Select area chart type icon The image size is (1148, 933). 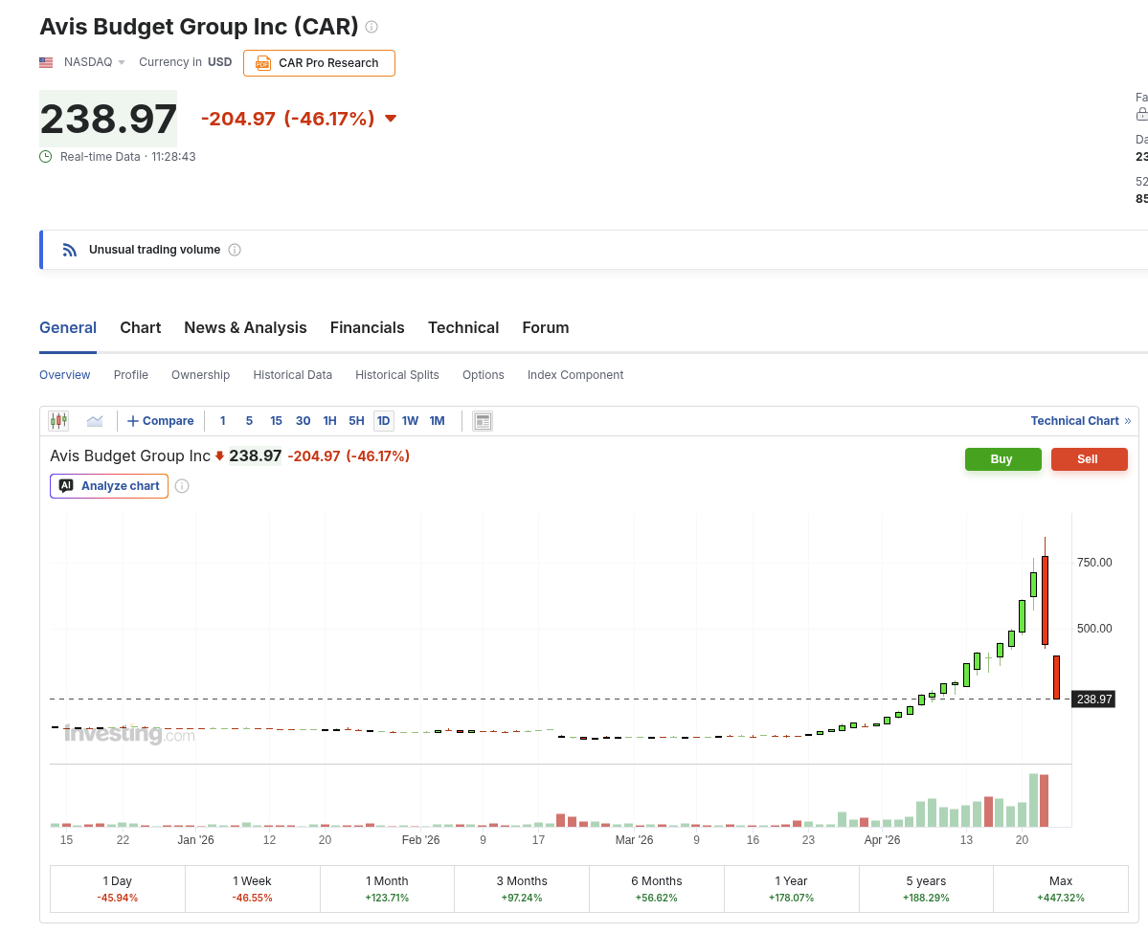pyautogui.click(x=95, y=421)
